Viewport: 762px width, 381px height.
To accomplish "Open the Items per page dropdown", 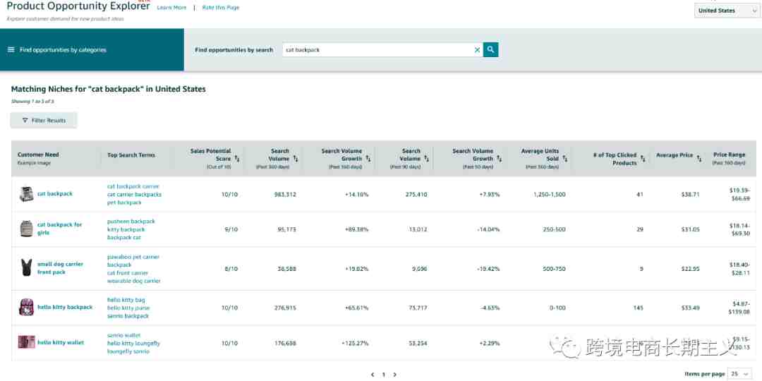I will [739, 374].
